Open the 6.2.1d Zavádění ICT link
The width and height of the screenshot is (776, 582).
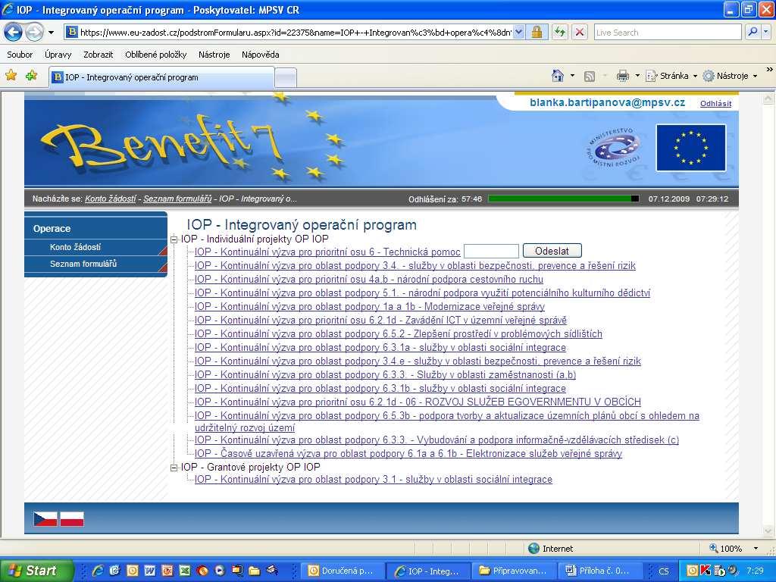pos(380,321)
